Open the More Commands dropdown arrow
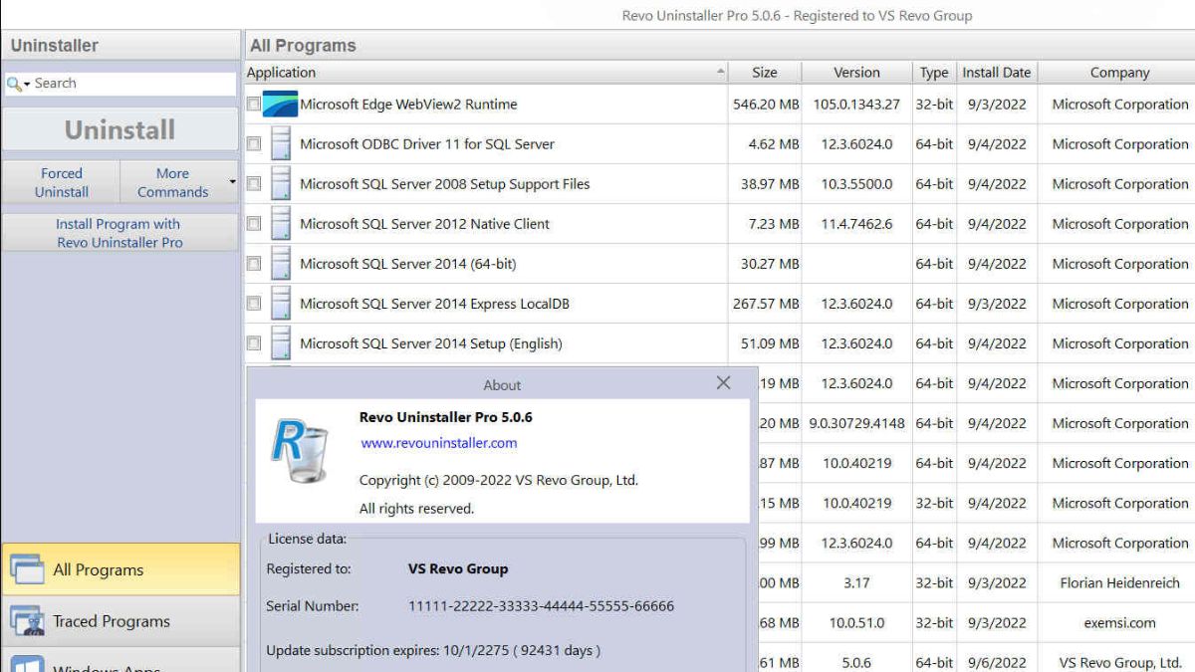The width and height of the screenshot is (1195, 672). 232,182
